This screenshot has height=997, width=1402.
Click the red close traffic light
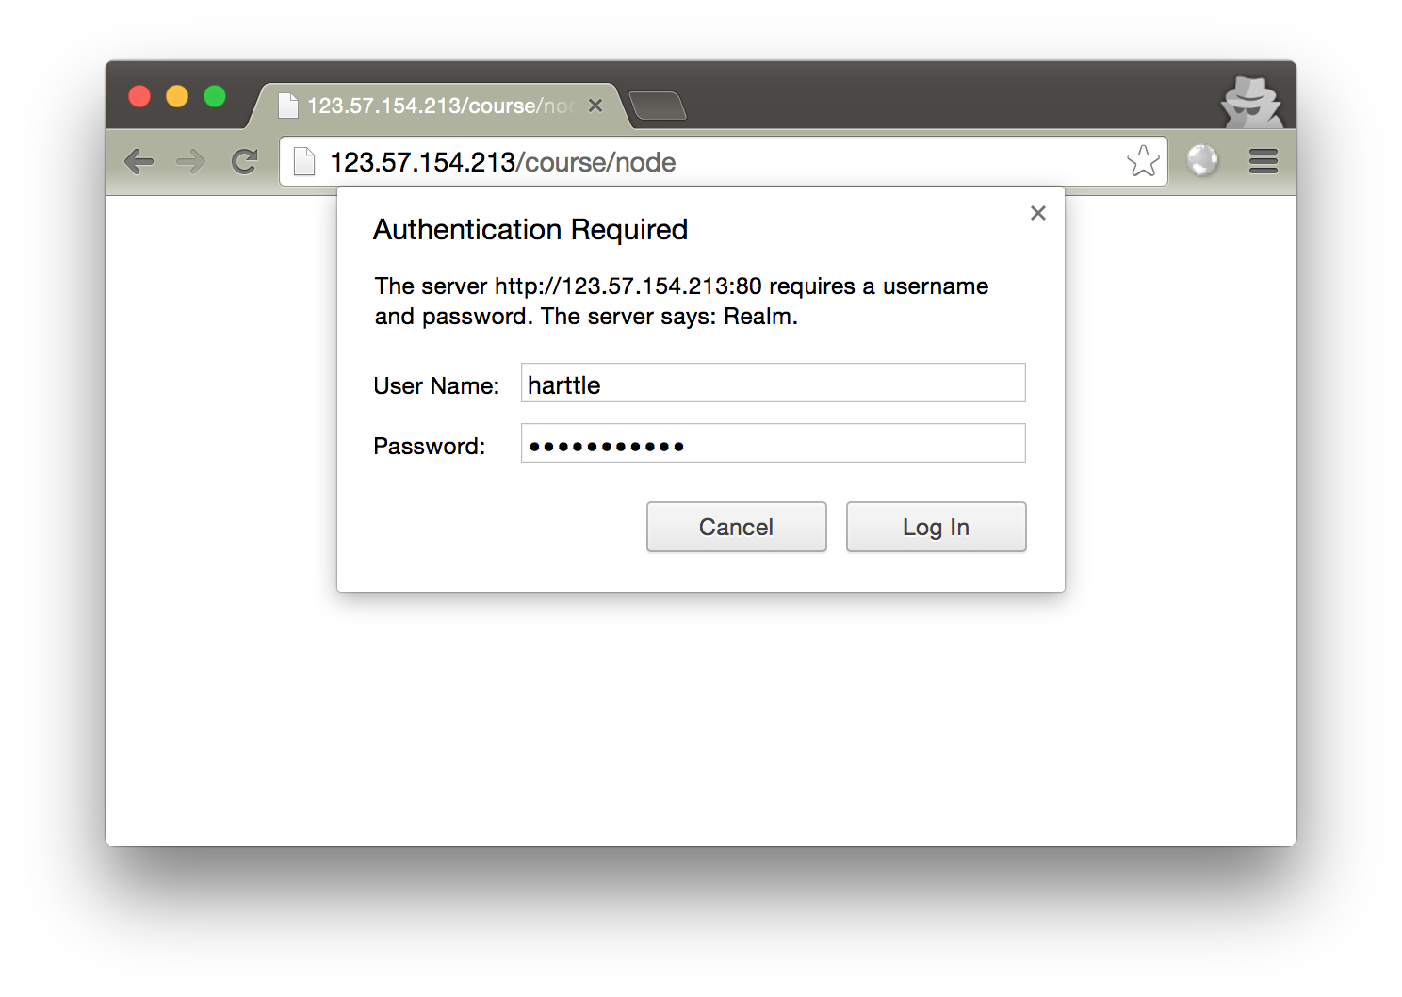pyautogui.click(x=139, y=95)
